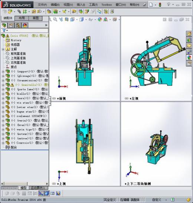Click the New Motion Study icon

(74, 12)
